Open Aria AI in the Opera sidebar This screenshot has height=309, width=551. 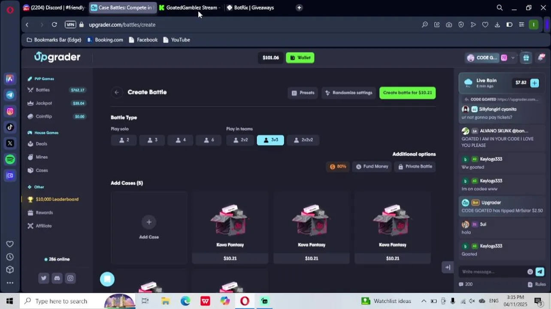(x=10, y=79)
